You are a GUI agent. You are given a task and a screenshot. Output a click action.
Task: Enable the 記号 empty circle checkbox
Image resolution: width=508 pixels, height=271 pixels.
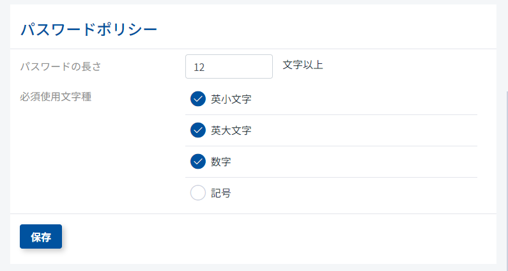197,193
